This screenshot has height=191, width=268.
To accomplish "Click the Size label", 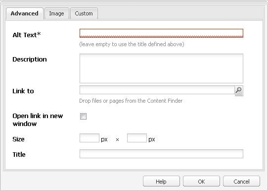I will coord(18,139).
